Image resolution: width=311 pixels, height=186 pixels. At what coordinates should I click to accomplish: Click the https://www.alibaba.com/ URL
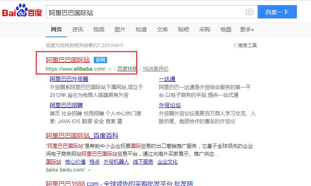point(76,69)
